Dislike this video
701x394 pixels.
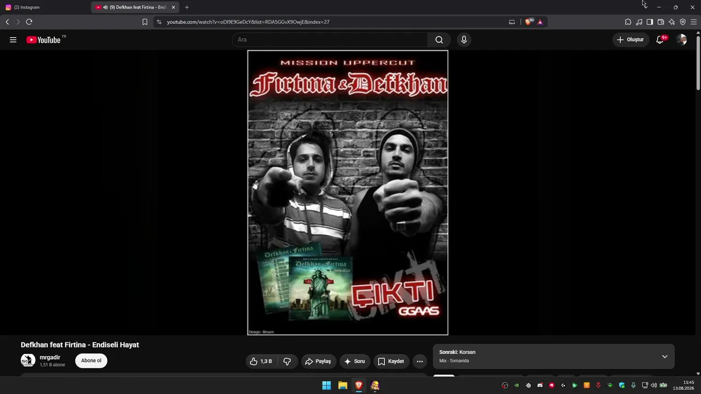pos(287,361)
